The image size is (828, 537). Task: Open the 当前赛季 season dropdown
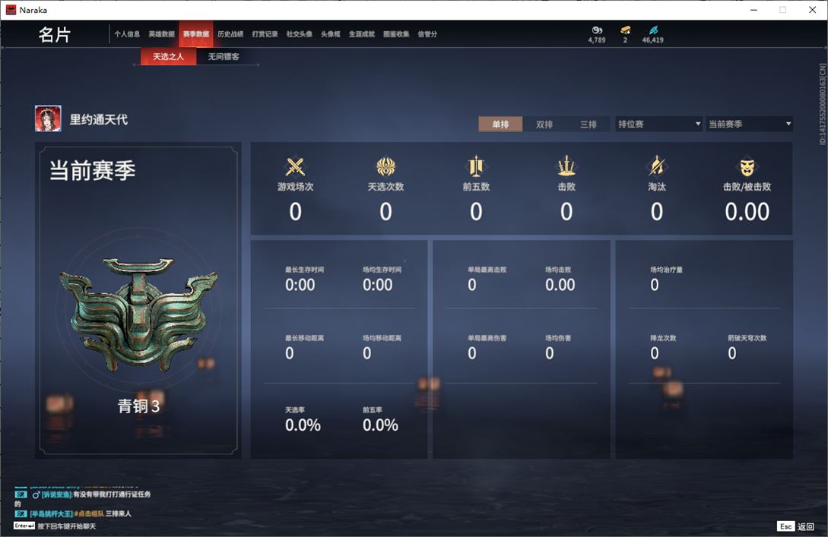pos(750,124)
